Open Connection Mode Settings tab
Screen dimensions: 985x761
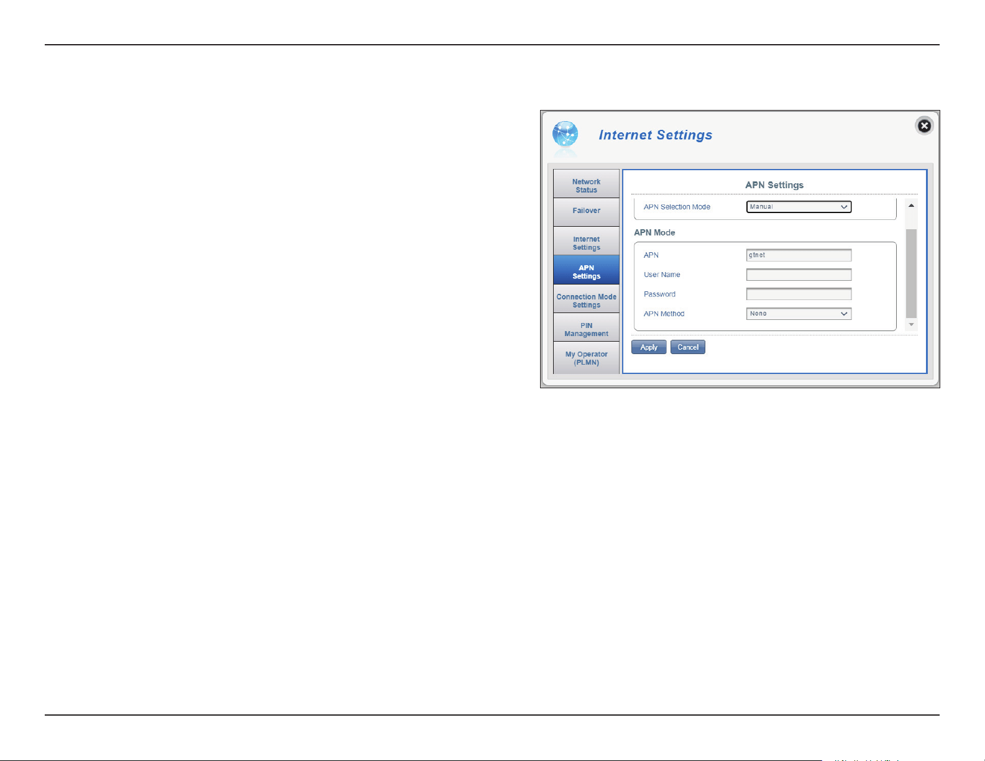coord(586,300)
